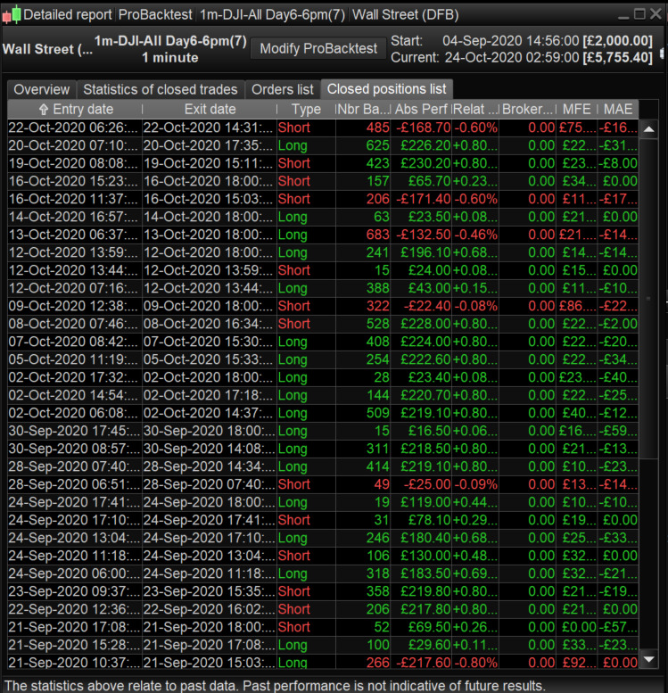The image size is (668, 693).
Task: Click the scroll up arrow of the list
Action: tap(648, 129)
